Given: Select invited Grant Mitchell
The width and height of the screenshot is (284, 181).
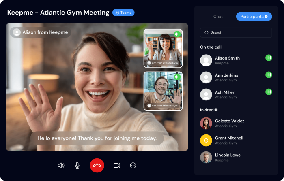Looking at the screenshot, I should point(236,141).
